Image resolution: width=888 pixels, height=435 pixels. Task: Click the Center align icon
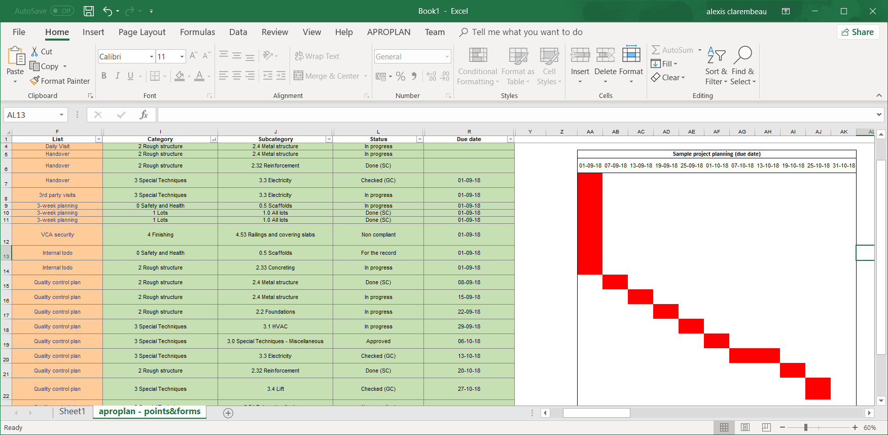pos(237,76)
